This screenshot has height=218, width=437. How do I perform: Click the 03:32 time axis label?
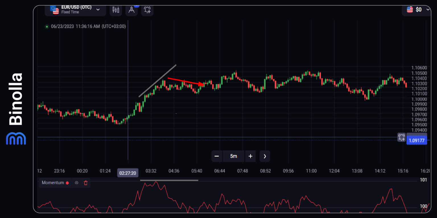coord(151,171)
